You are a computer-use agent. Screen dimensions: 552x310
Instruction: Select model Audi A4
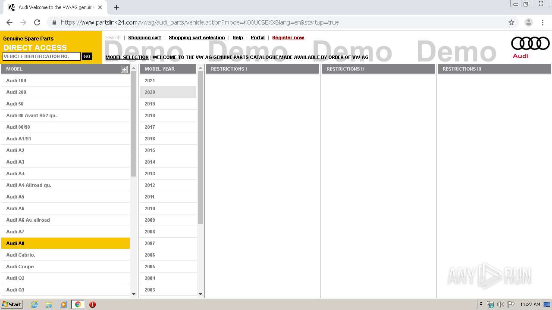(x=66, y=174)
